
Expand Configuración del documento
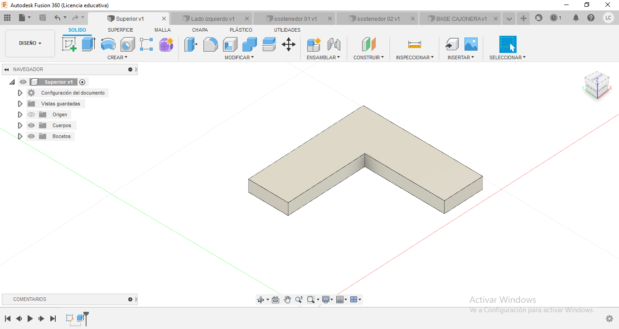click(20, 93)
